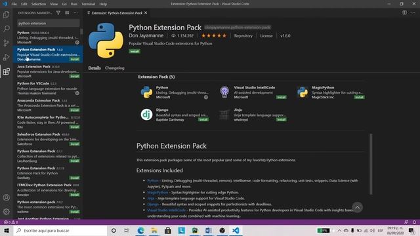Open Microsoft Store from taskbar
The height and width of the screenshot is (236, 420).
coord(168,230)
